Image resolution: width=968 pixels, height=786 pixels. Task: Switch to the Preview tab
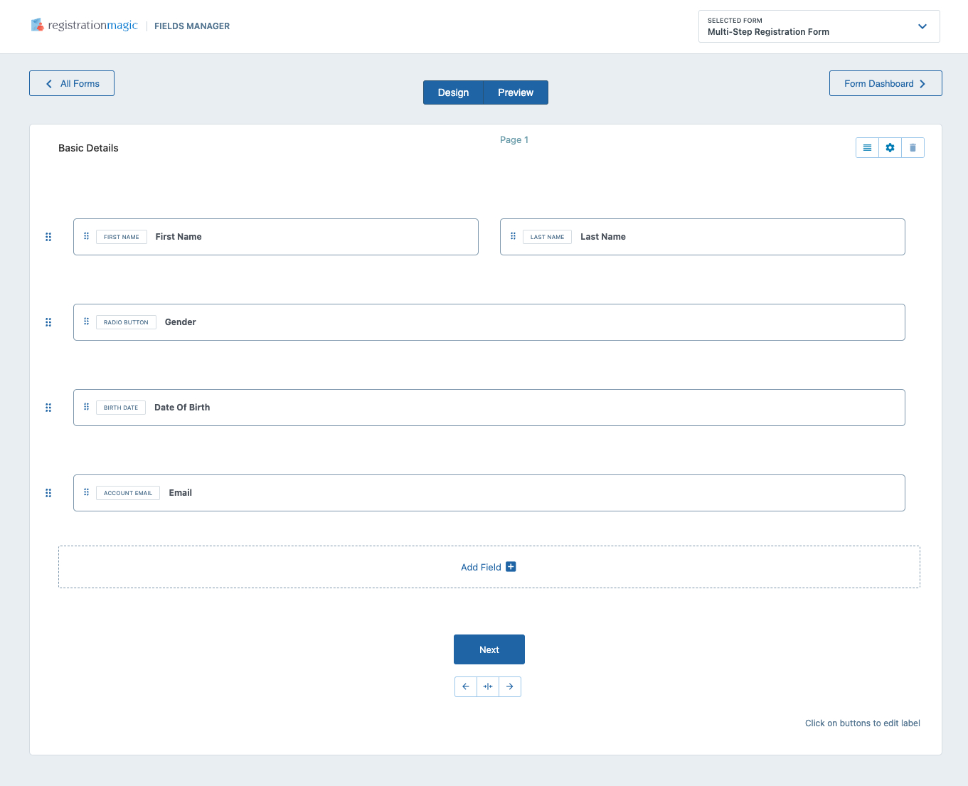click(x=515, y=92)
